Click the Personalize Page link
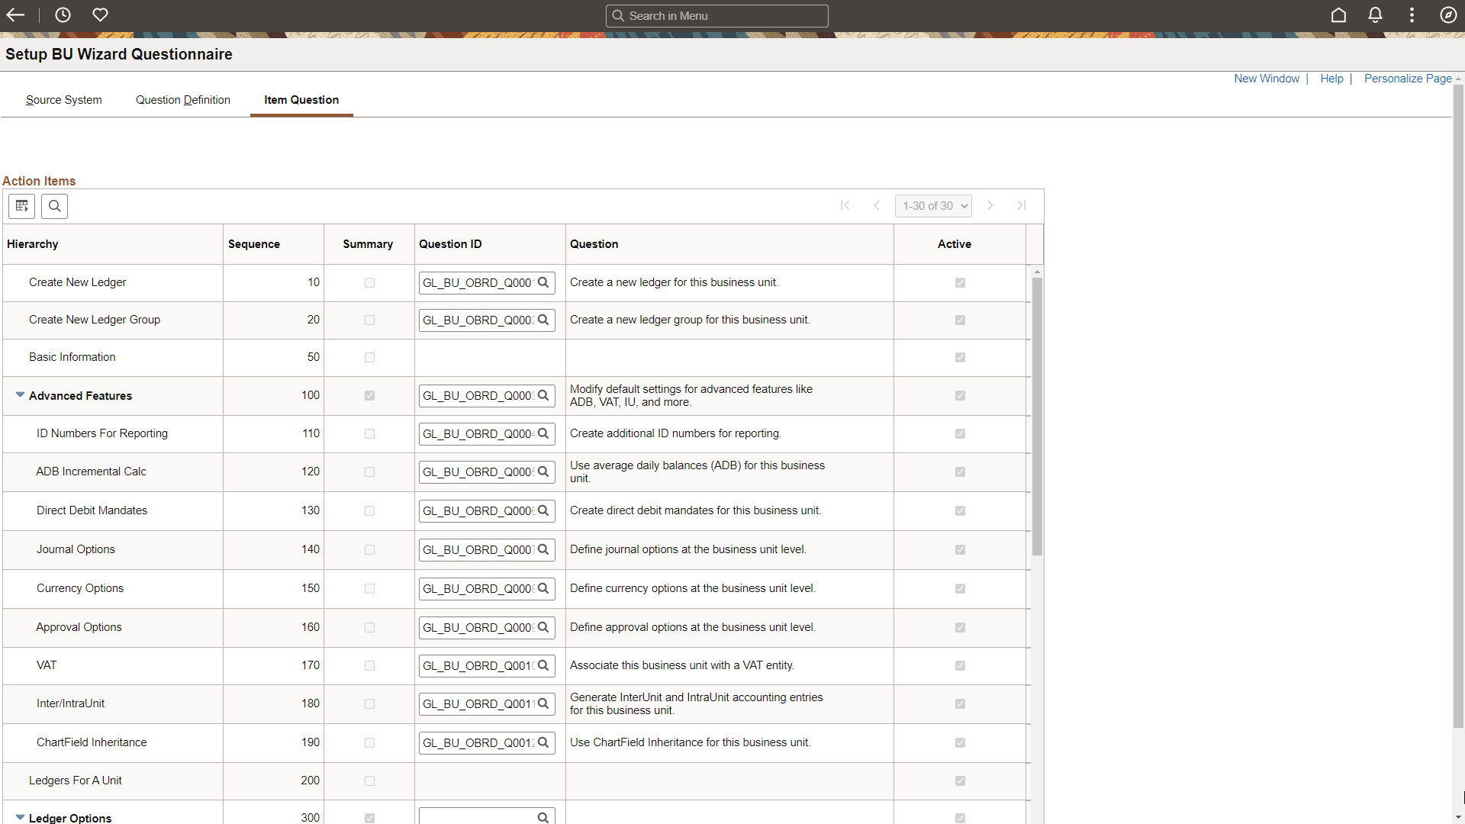The height and width of the screenshot is (824, 1465). [1407, 79]
